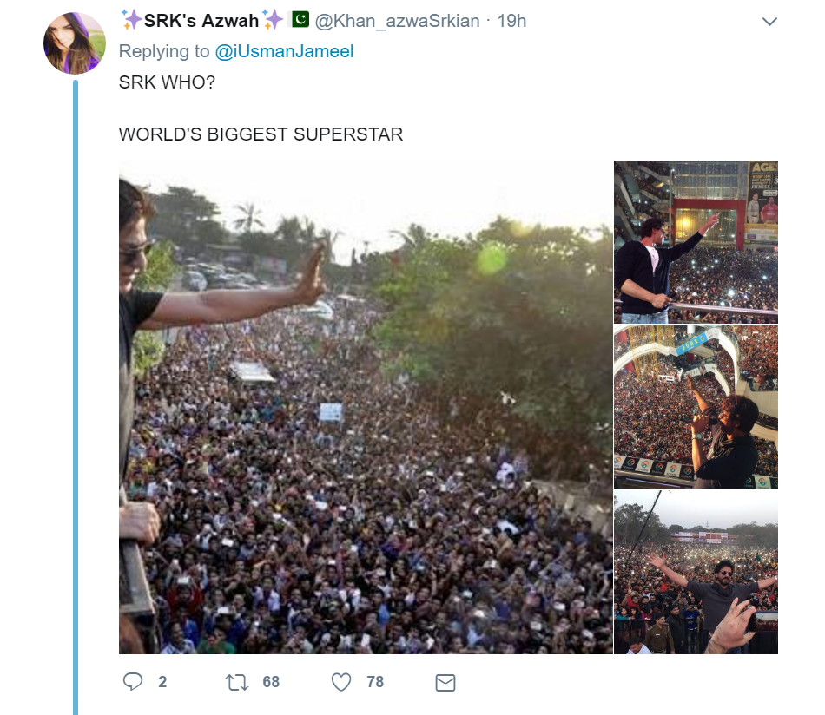Click the sparkle emoji before SRK's Azwah

click(131, 20)
